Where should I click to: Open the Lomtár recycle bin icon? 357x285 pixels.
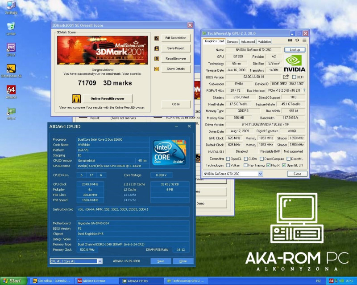[11, 28]
